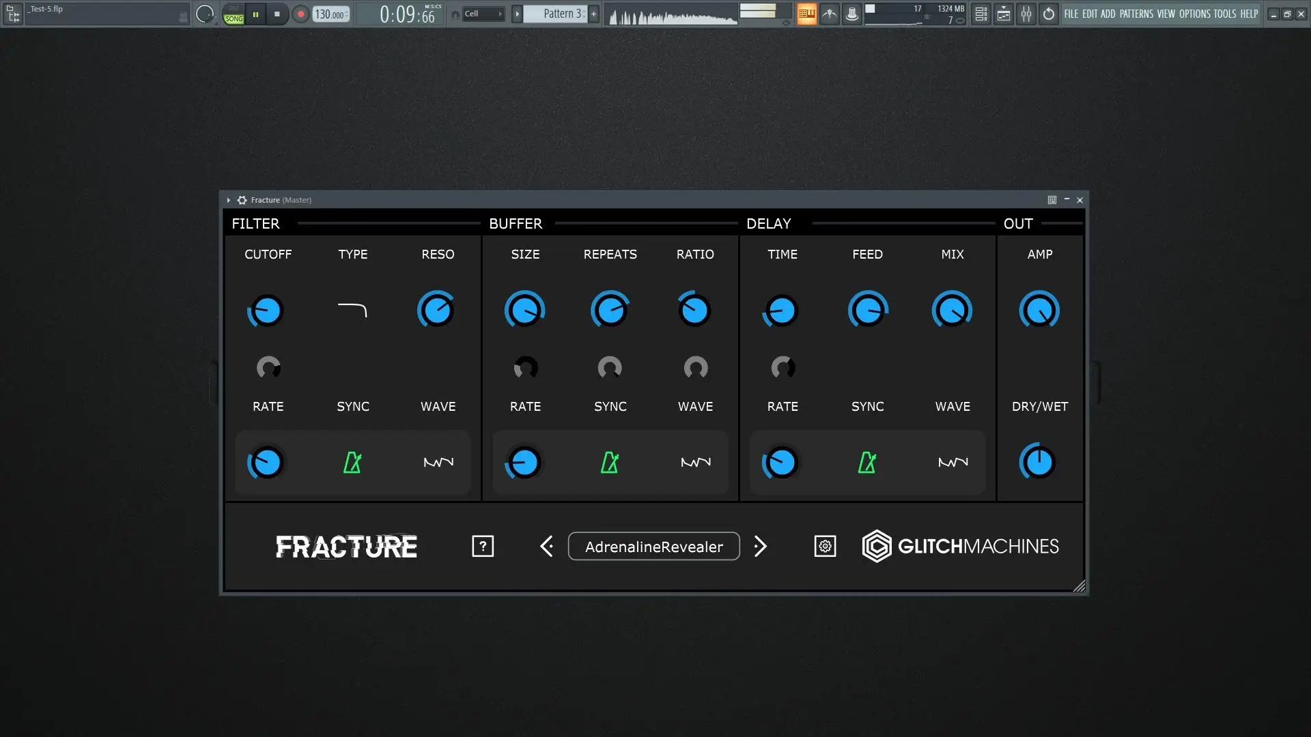Open the PATTERNS menu
1311x737 pixels.
[x=1136, y=14]
